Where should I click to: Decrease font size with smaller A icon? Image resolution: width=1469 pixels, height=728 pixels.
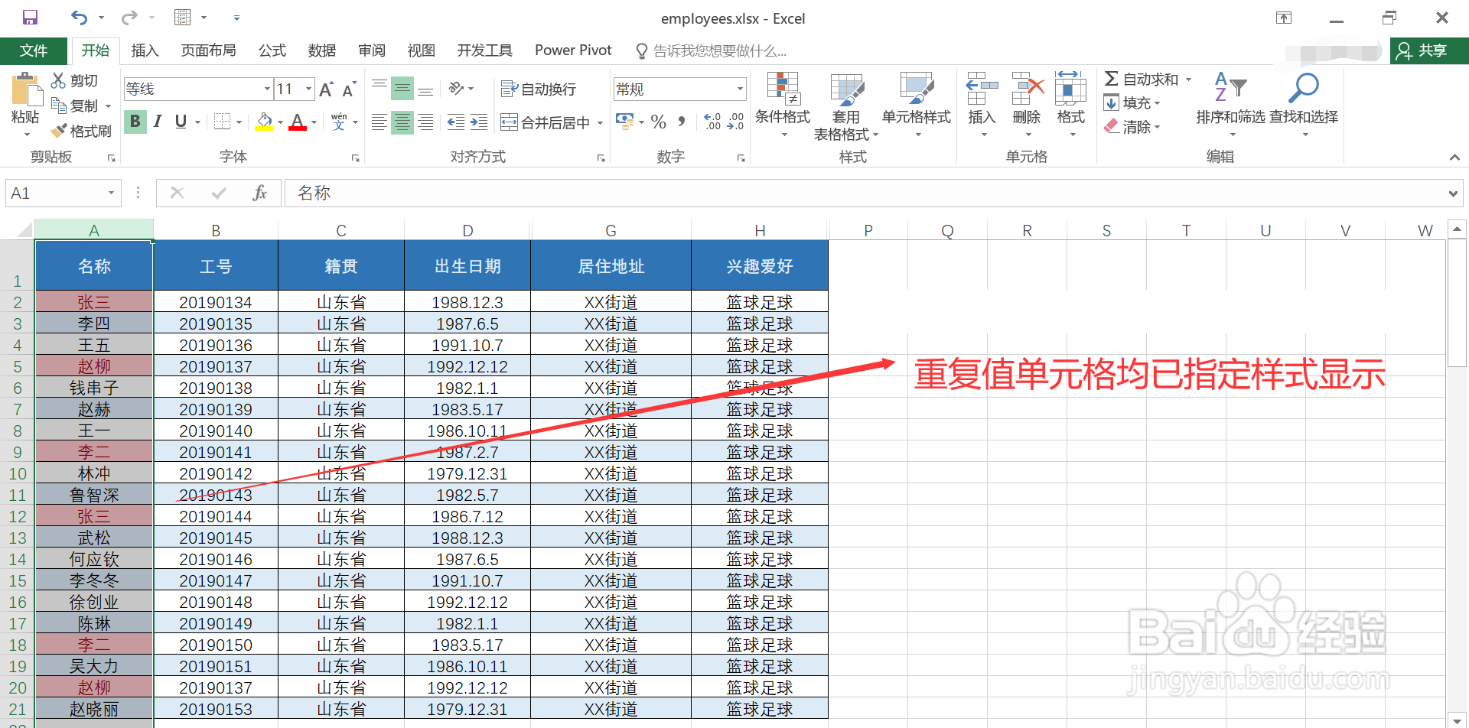(349, 89)
